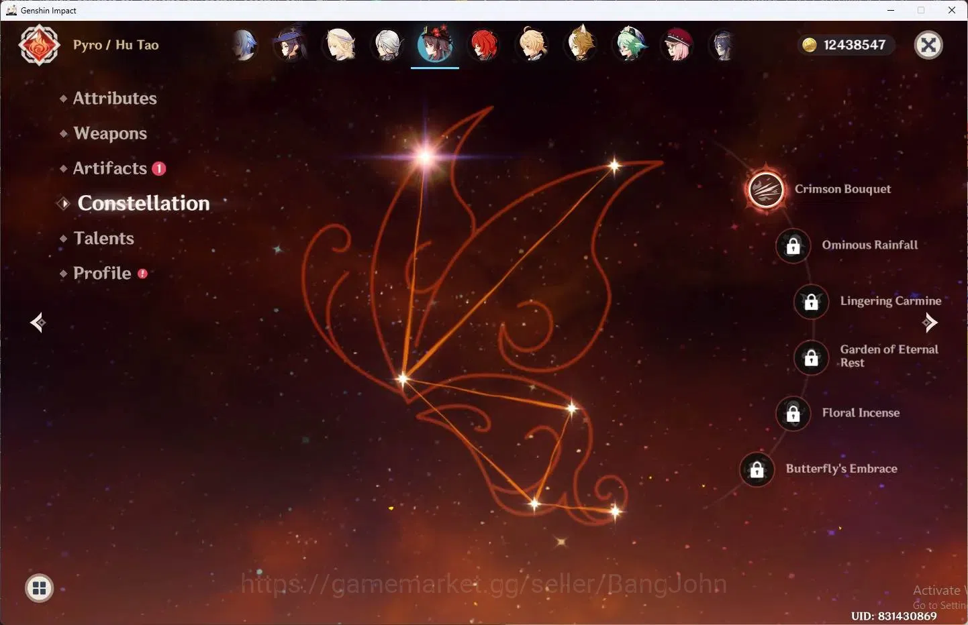Select the highlighted Hu Tao portrait
968x625 pixels.
[435, 44]
